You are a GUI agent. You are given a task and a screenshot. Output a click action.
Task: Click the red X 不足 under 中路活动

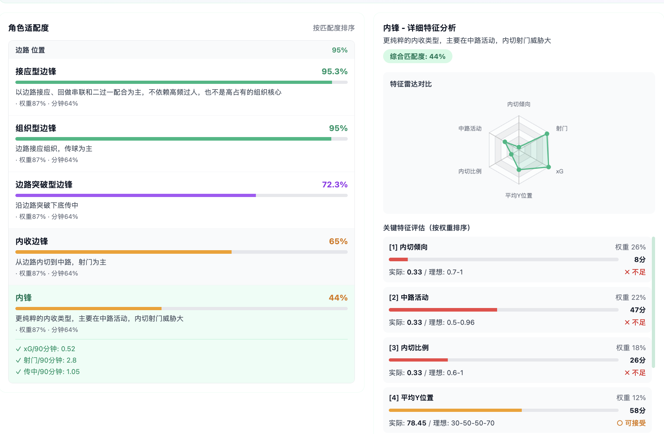click(x=635, y=322)
